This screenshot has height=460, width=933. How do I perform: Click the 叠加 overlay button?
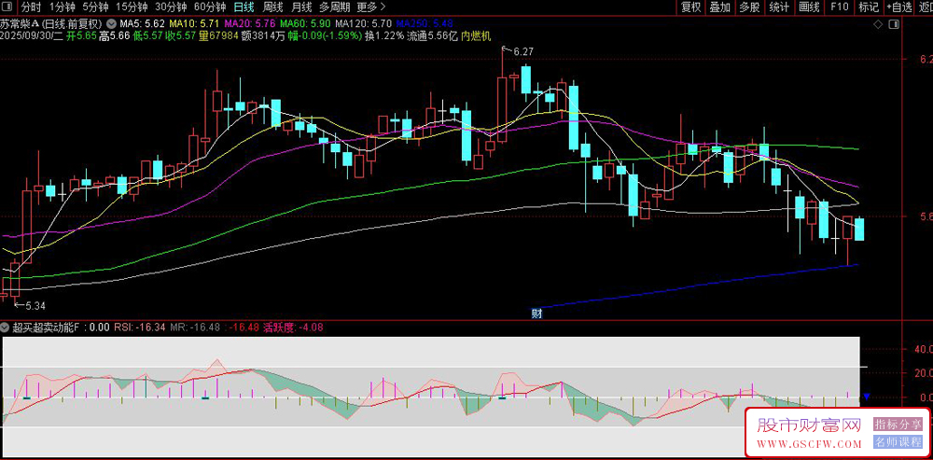click(x=719, y=7)
